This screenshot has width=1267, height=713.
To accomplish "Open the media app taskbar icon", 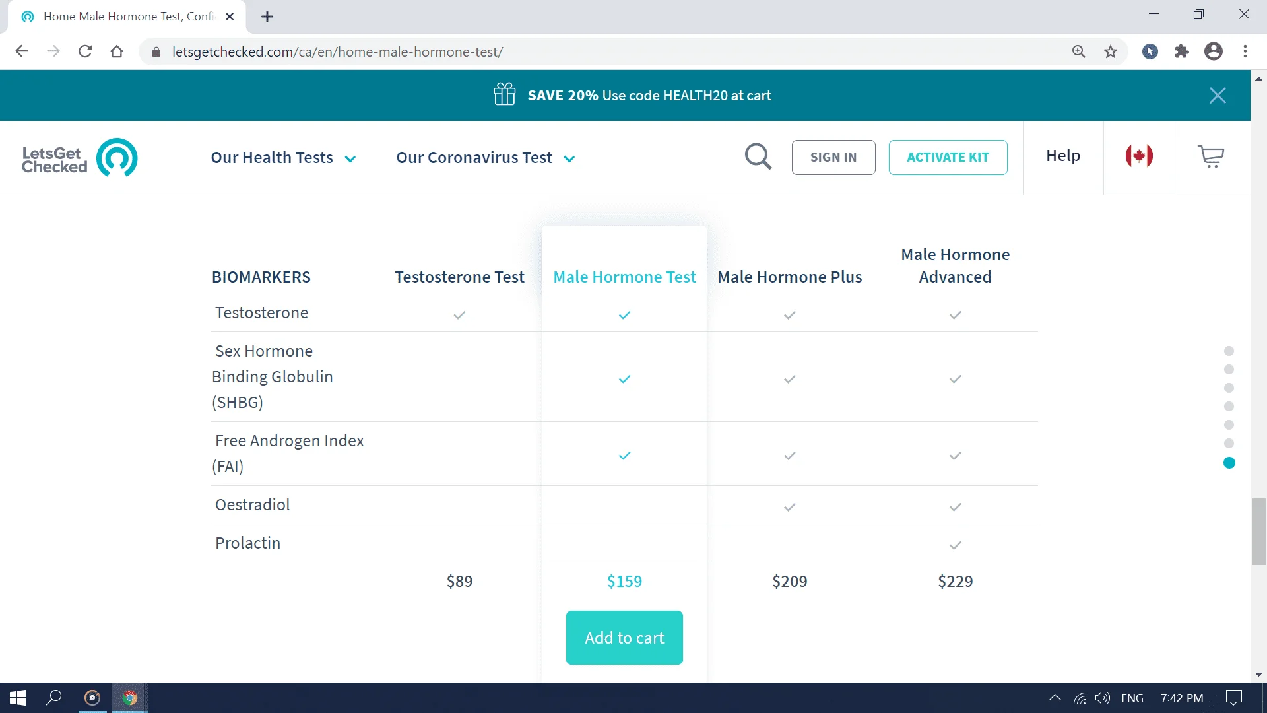I will (92, 698).
